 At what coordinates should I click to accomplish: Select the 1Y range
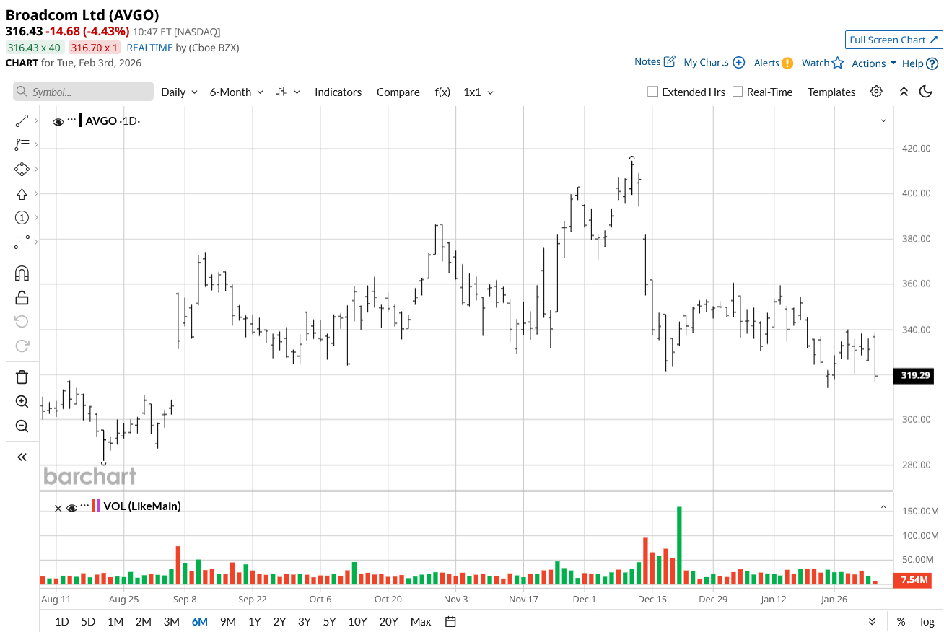(x=254, y=621)
